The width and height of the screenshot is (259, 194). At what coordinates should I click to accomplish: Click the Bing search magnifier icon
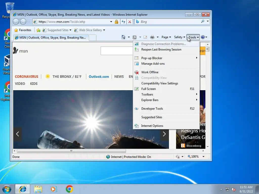(203, 21)
